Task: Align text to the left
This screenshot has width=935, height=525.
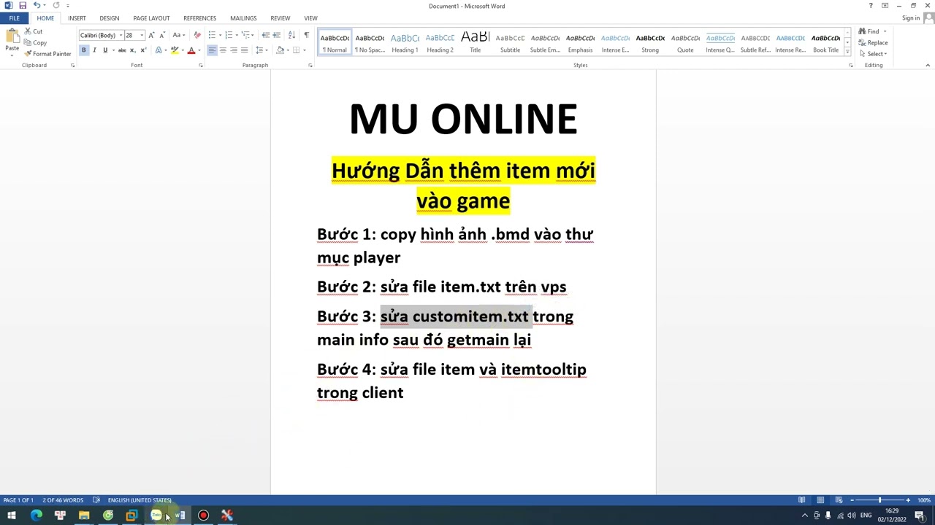Action: 212,50
